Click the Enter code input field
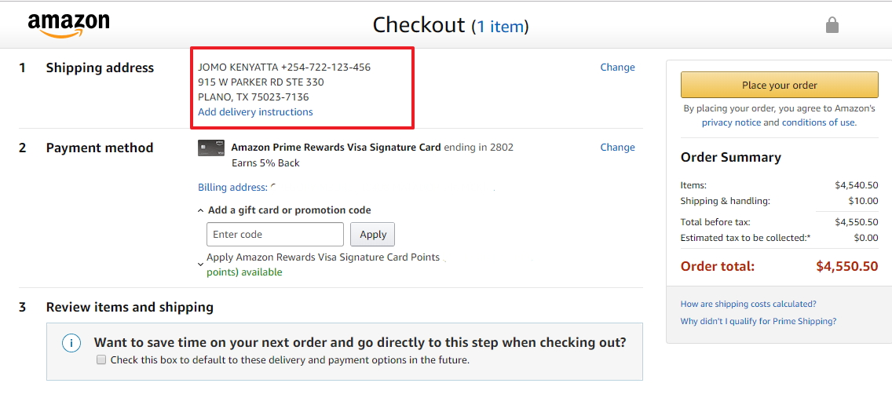Image resolution: width=892 pixels, height=394 pixels. (275, 235)
